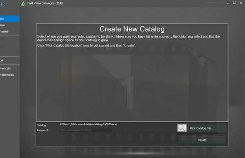Click the Create New Catalog heading
This screenshot has height=158, width=245.
[x=132, y=29]
